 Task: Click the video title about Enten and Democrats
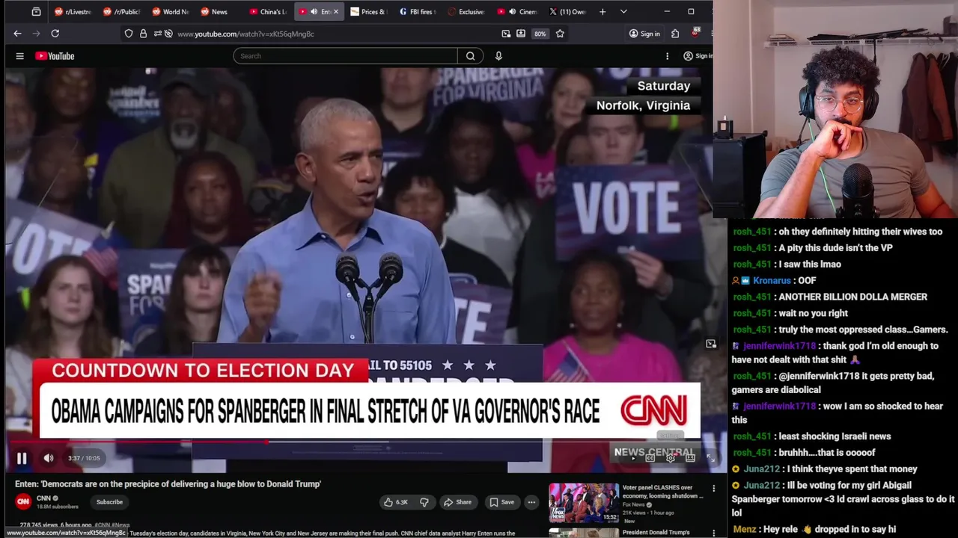pyautogui.click(x=168, y=484)
